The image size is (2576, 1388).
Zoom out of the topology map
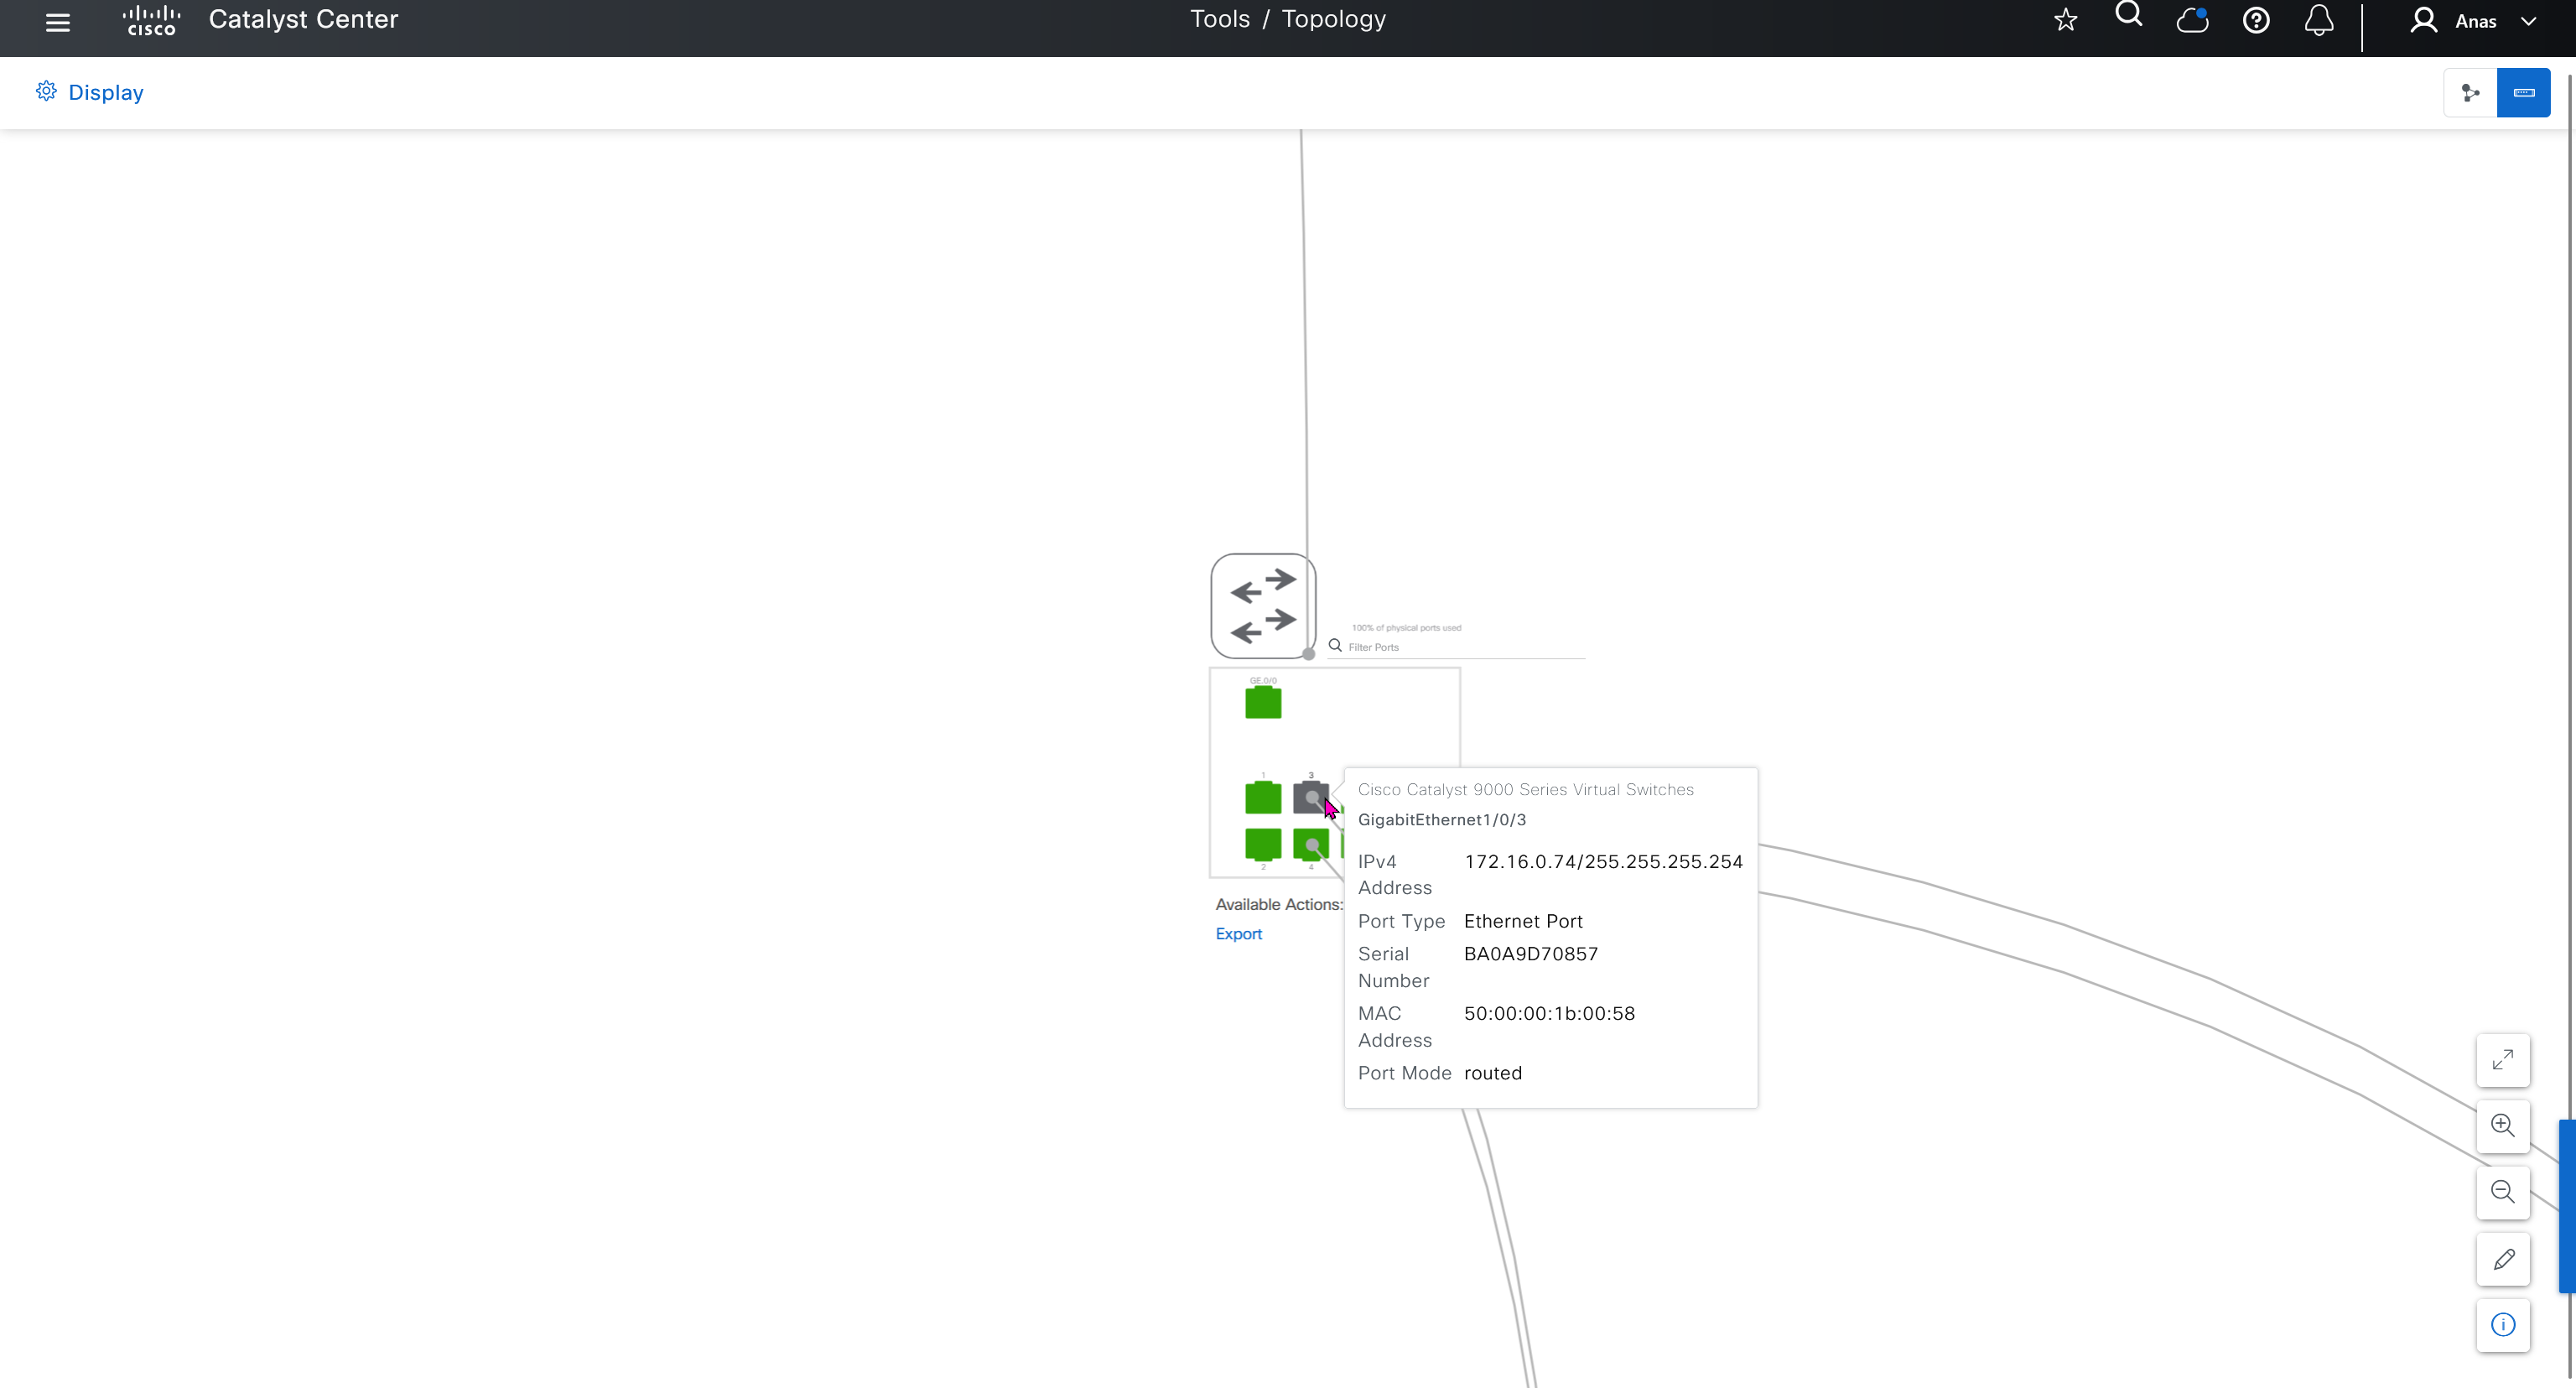[2502, 1191]
